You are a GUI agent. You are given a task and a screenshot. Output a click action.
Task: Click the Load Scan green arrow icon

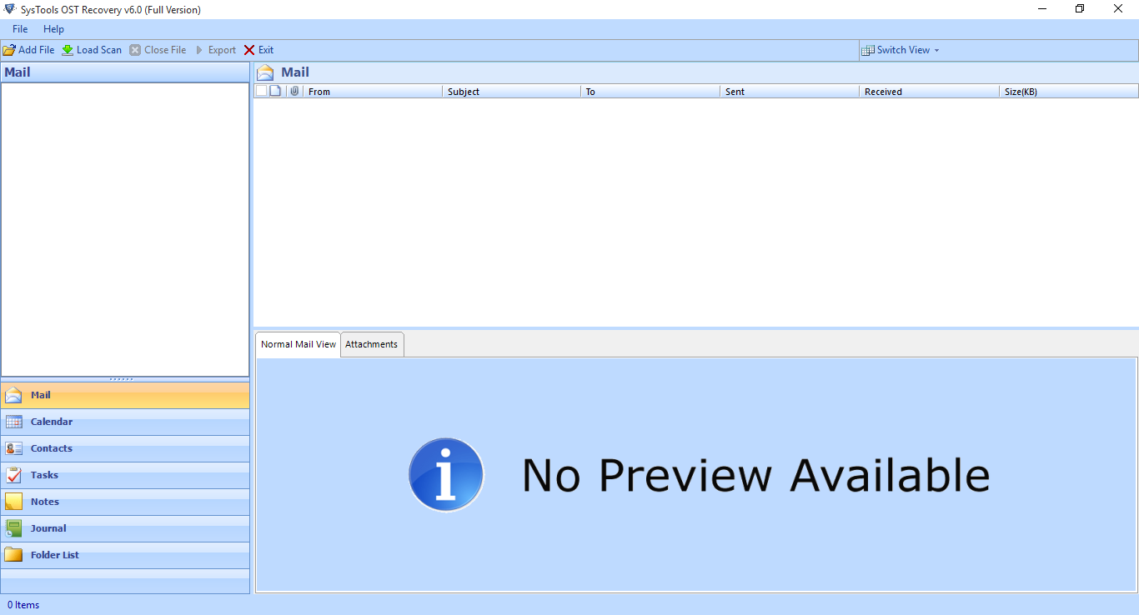click(68, 50)
